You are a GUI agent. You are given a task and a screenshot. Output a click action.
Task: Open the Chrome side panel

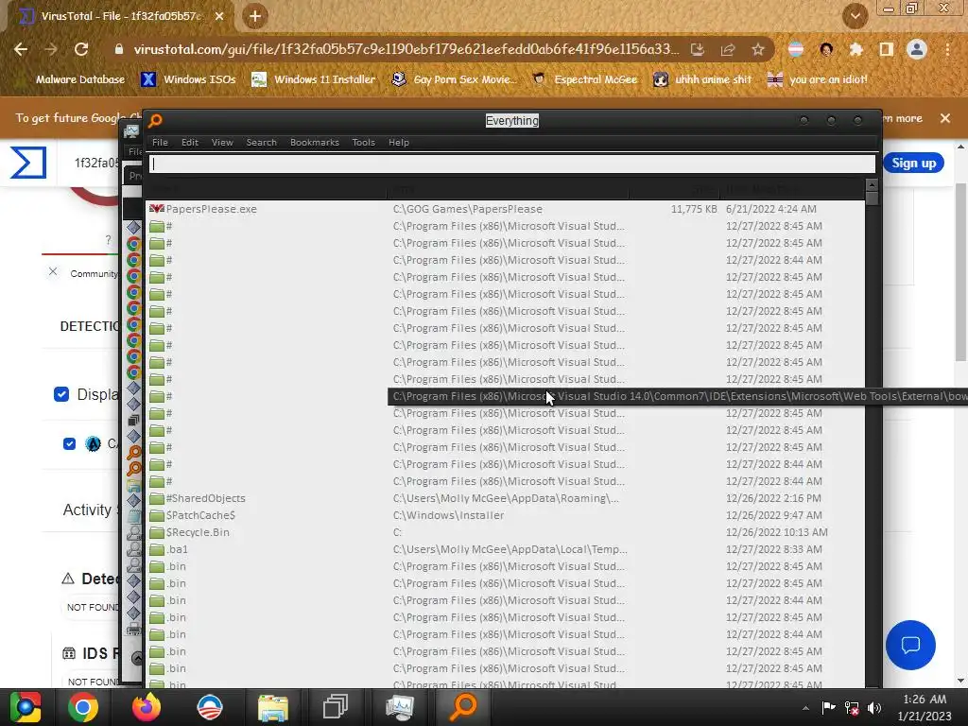887,49
